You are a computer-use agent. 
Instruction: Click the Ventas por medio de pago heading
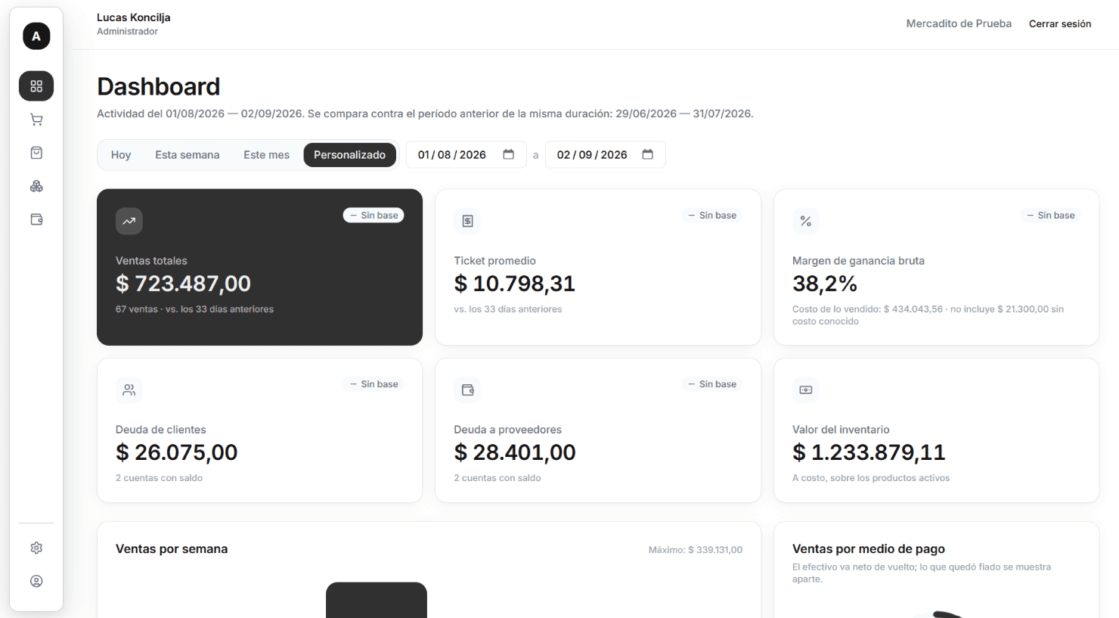coord(869,549)
